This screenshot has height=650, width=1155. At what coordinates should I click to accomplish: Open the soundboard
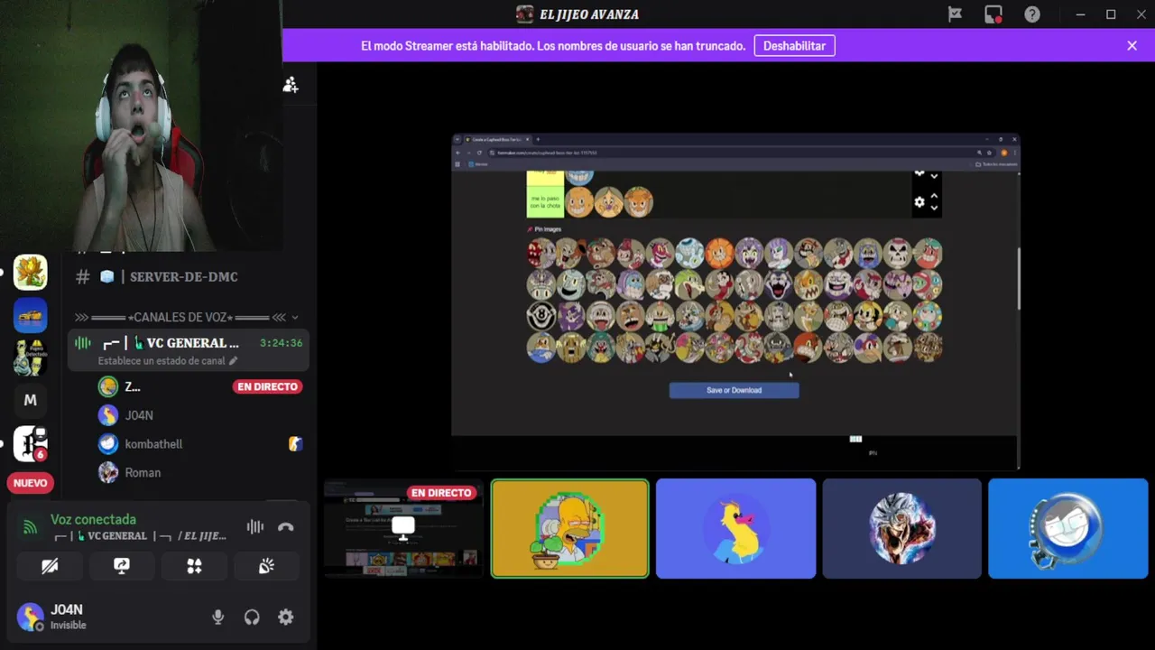266,566
